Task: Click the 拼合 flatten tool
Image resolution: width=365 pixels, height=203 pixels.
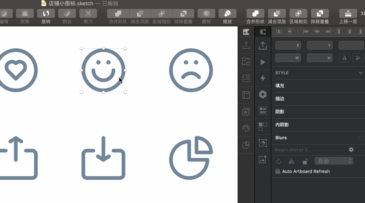Action: (67, 13)
